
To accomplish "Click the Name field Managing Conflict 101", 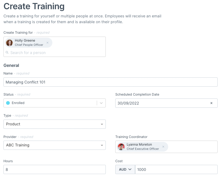I will click(x=111, y=82).
